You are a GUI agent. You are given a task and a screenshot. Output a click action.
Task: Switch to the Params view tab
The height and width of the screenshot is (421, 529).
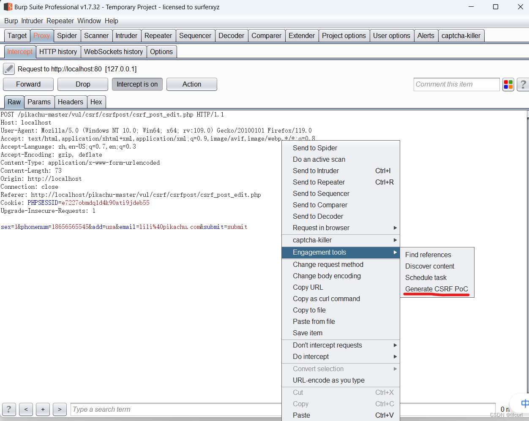click(39, 102)
